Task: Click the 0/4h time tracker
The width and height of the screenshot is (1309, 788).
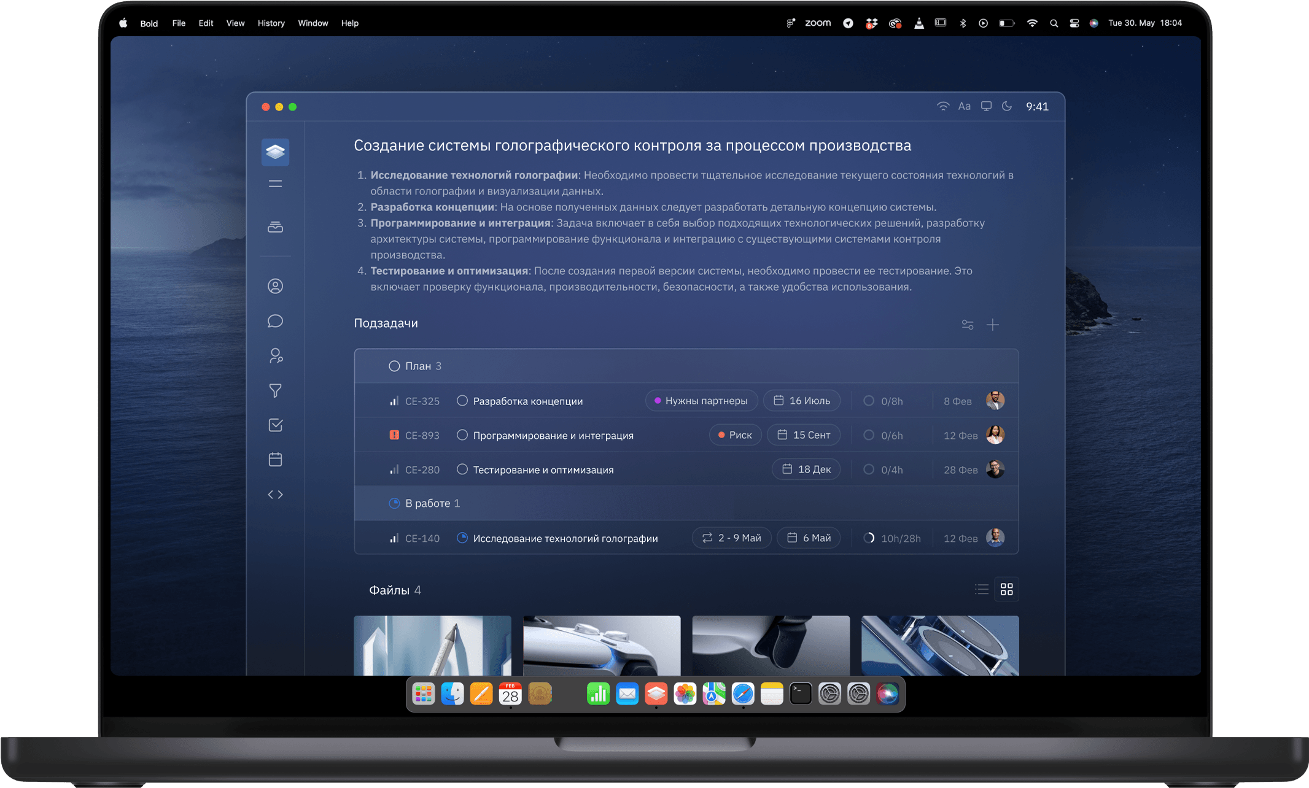Action: pos(883,469)
